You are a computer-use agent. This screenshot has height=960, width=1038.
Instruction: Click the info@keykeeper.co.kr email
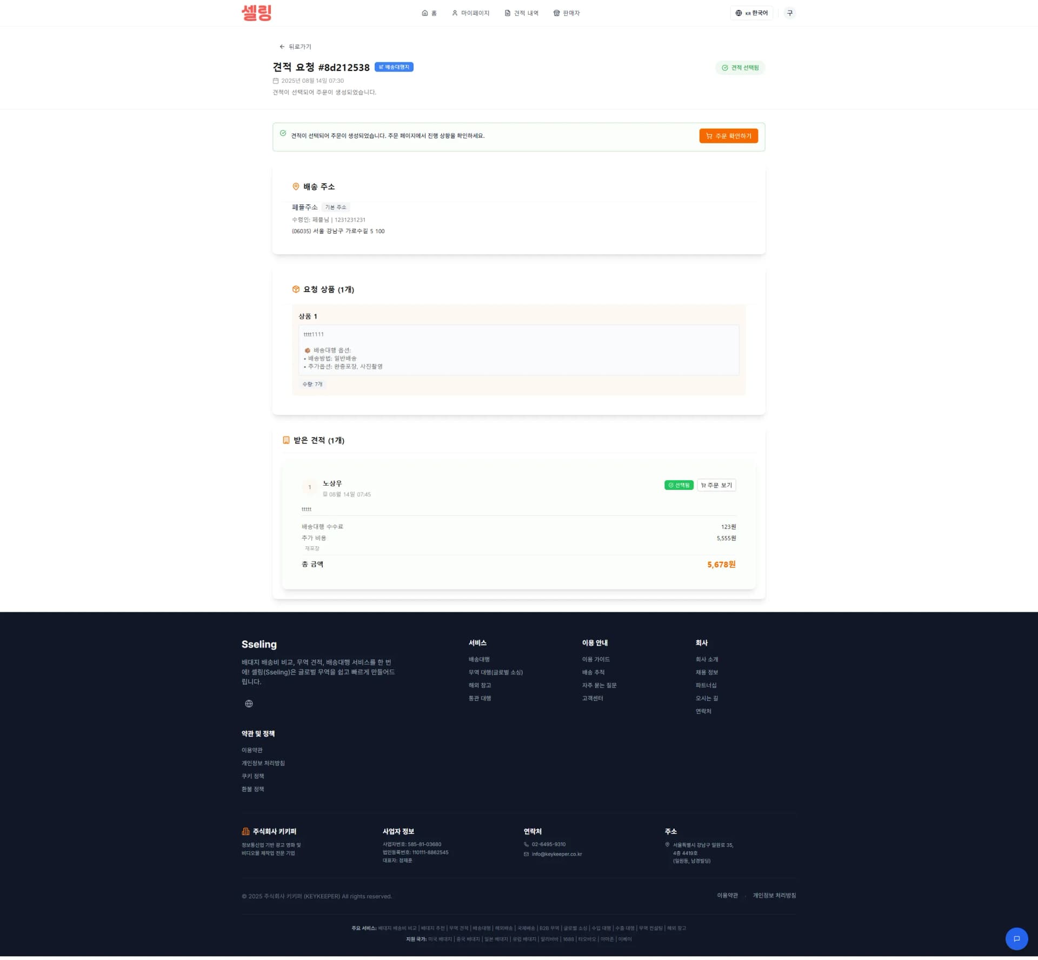(x=557, y=854)
